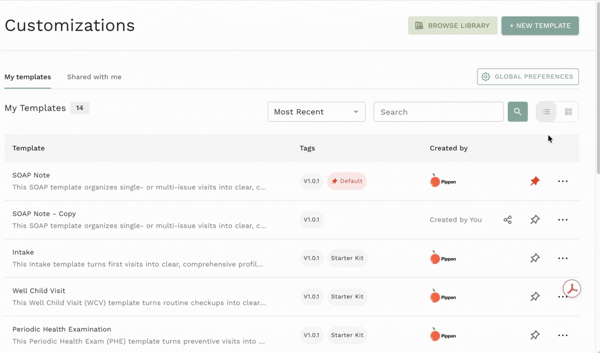The image size is (600, 353).
Task: Switch to grid view layout
Action: [x=568, y=112]
